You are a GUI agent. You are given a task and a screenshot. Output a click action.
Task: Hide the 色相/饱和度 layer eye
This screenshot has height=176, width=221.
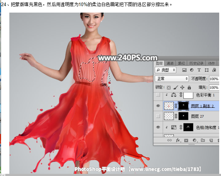[158, 127]
